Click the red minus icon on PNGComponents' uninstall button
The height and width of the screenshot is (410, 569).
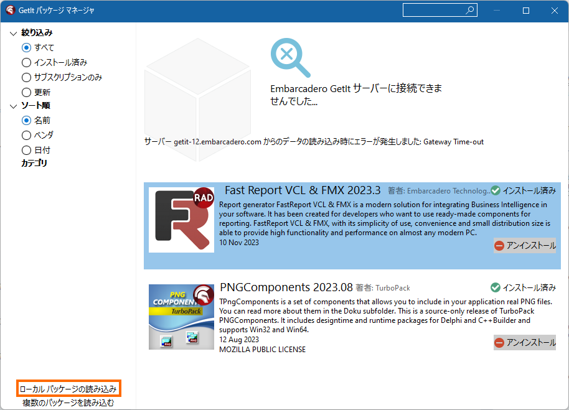[499, 343]
